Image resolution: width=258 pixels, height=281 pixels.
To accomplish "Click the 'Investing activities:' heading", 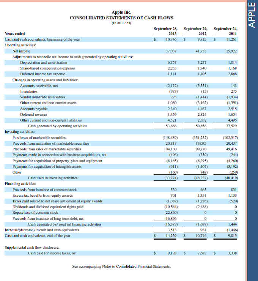I will pyautogui.click(x=20, y=132).
